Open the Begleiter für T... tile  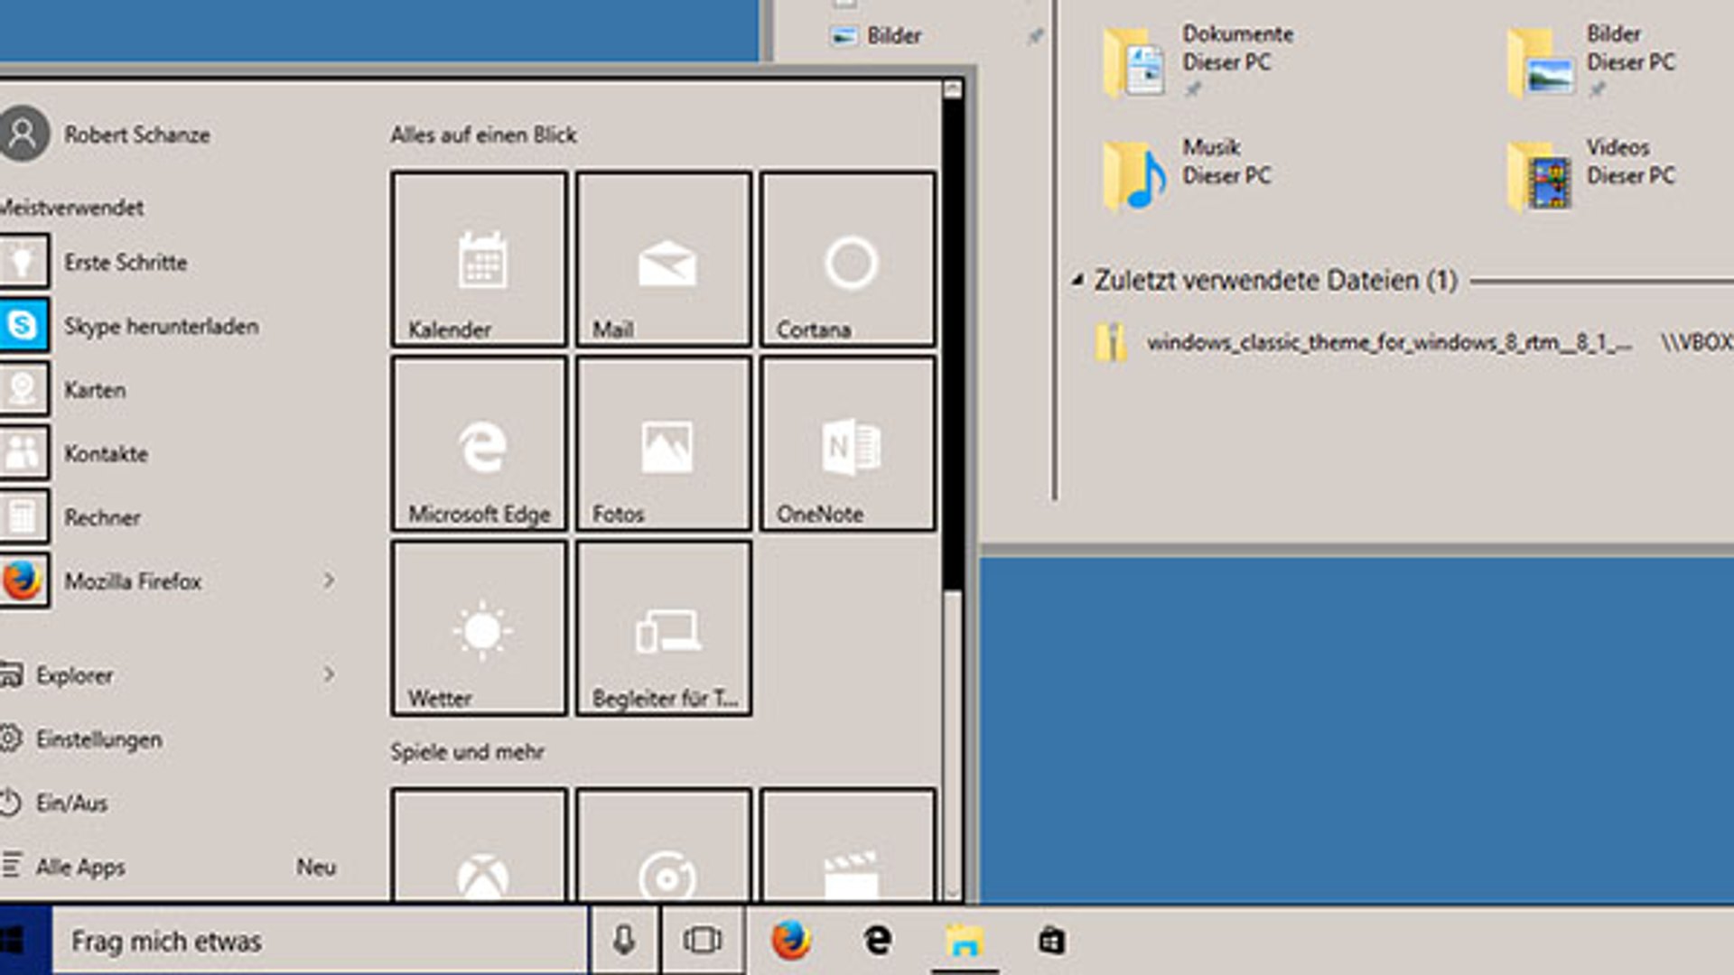pos(664,628)
